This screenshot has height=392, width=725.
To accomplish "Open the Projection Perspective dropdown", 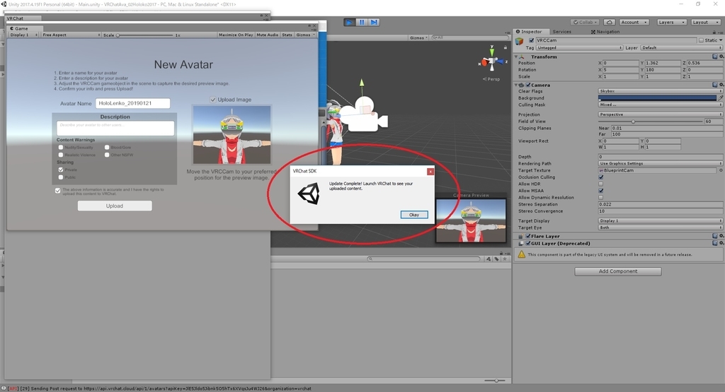I will point(661,114).
